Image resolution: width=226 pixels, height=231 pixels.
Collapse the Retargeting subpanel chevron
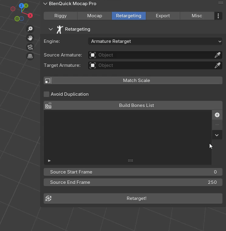pyautogui.click(x=51, y=29)
